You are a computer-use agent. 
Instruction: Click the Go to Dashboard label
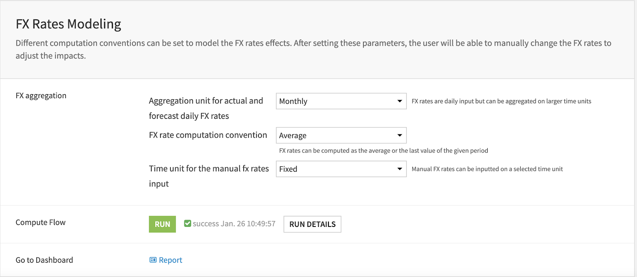pos(44,260)
